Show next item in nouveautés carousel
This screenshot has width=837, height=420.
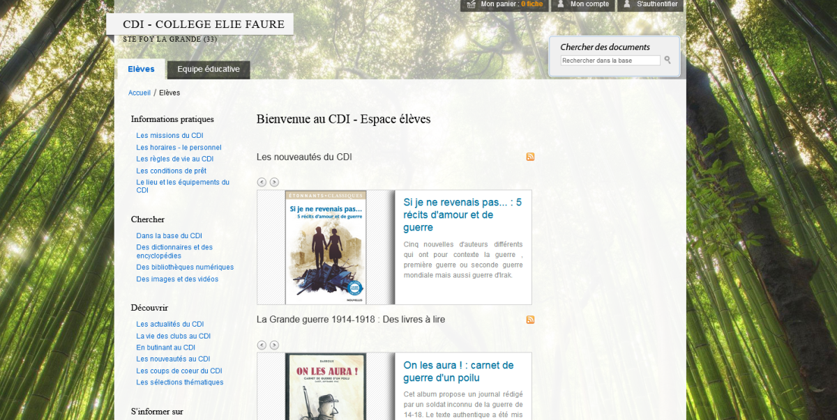pos(274,182)
